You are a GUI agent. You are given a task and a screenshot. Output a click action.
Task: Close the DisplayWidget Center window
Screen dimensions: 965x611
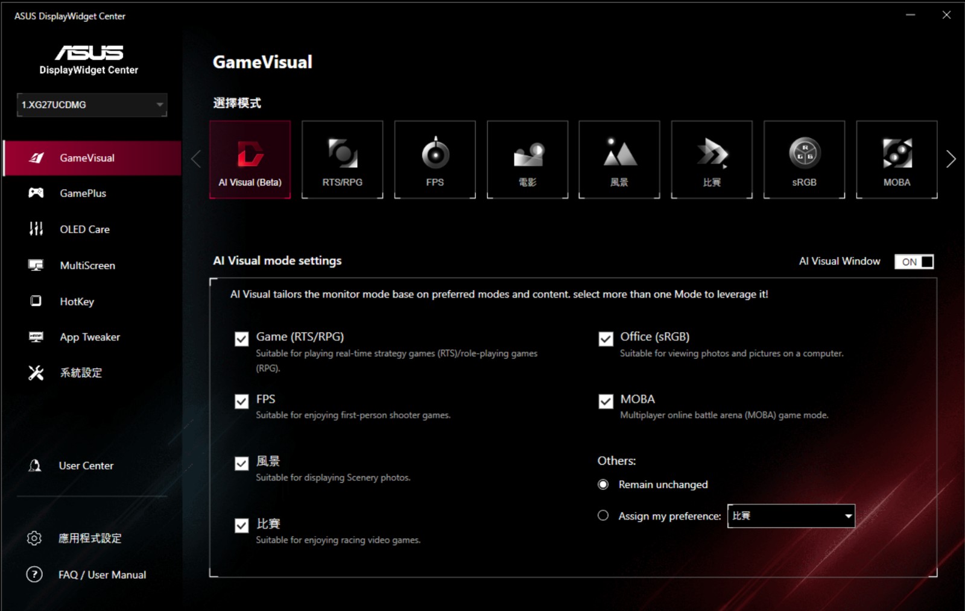(x=946, y=15)
